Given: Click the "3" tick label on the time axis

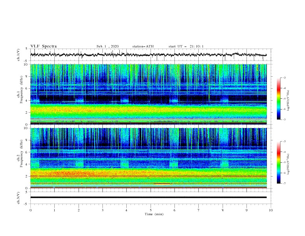Looking at the screenshot, I should 102,210.
